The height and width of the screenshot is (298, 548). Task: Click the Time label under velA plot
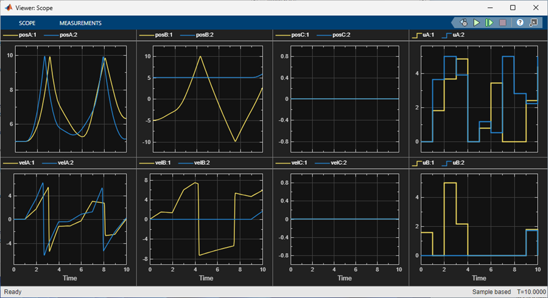(x=70, y=278)
